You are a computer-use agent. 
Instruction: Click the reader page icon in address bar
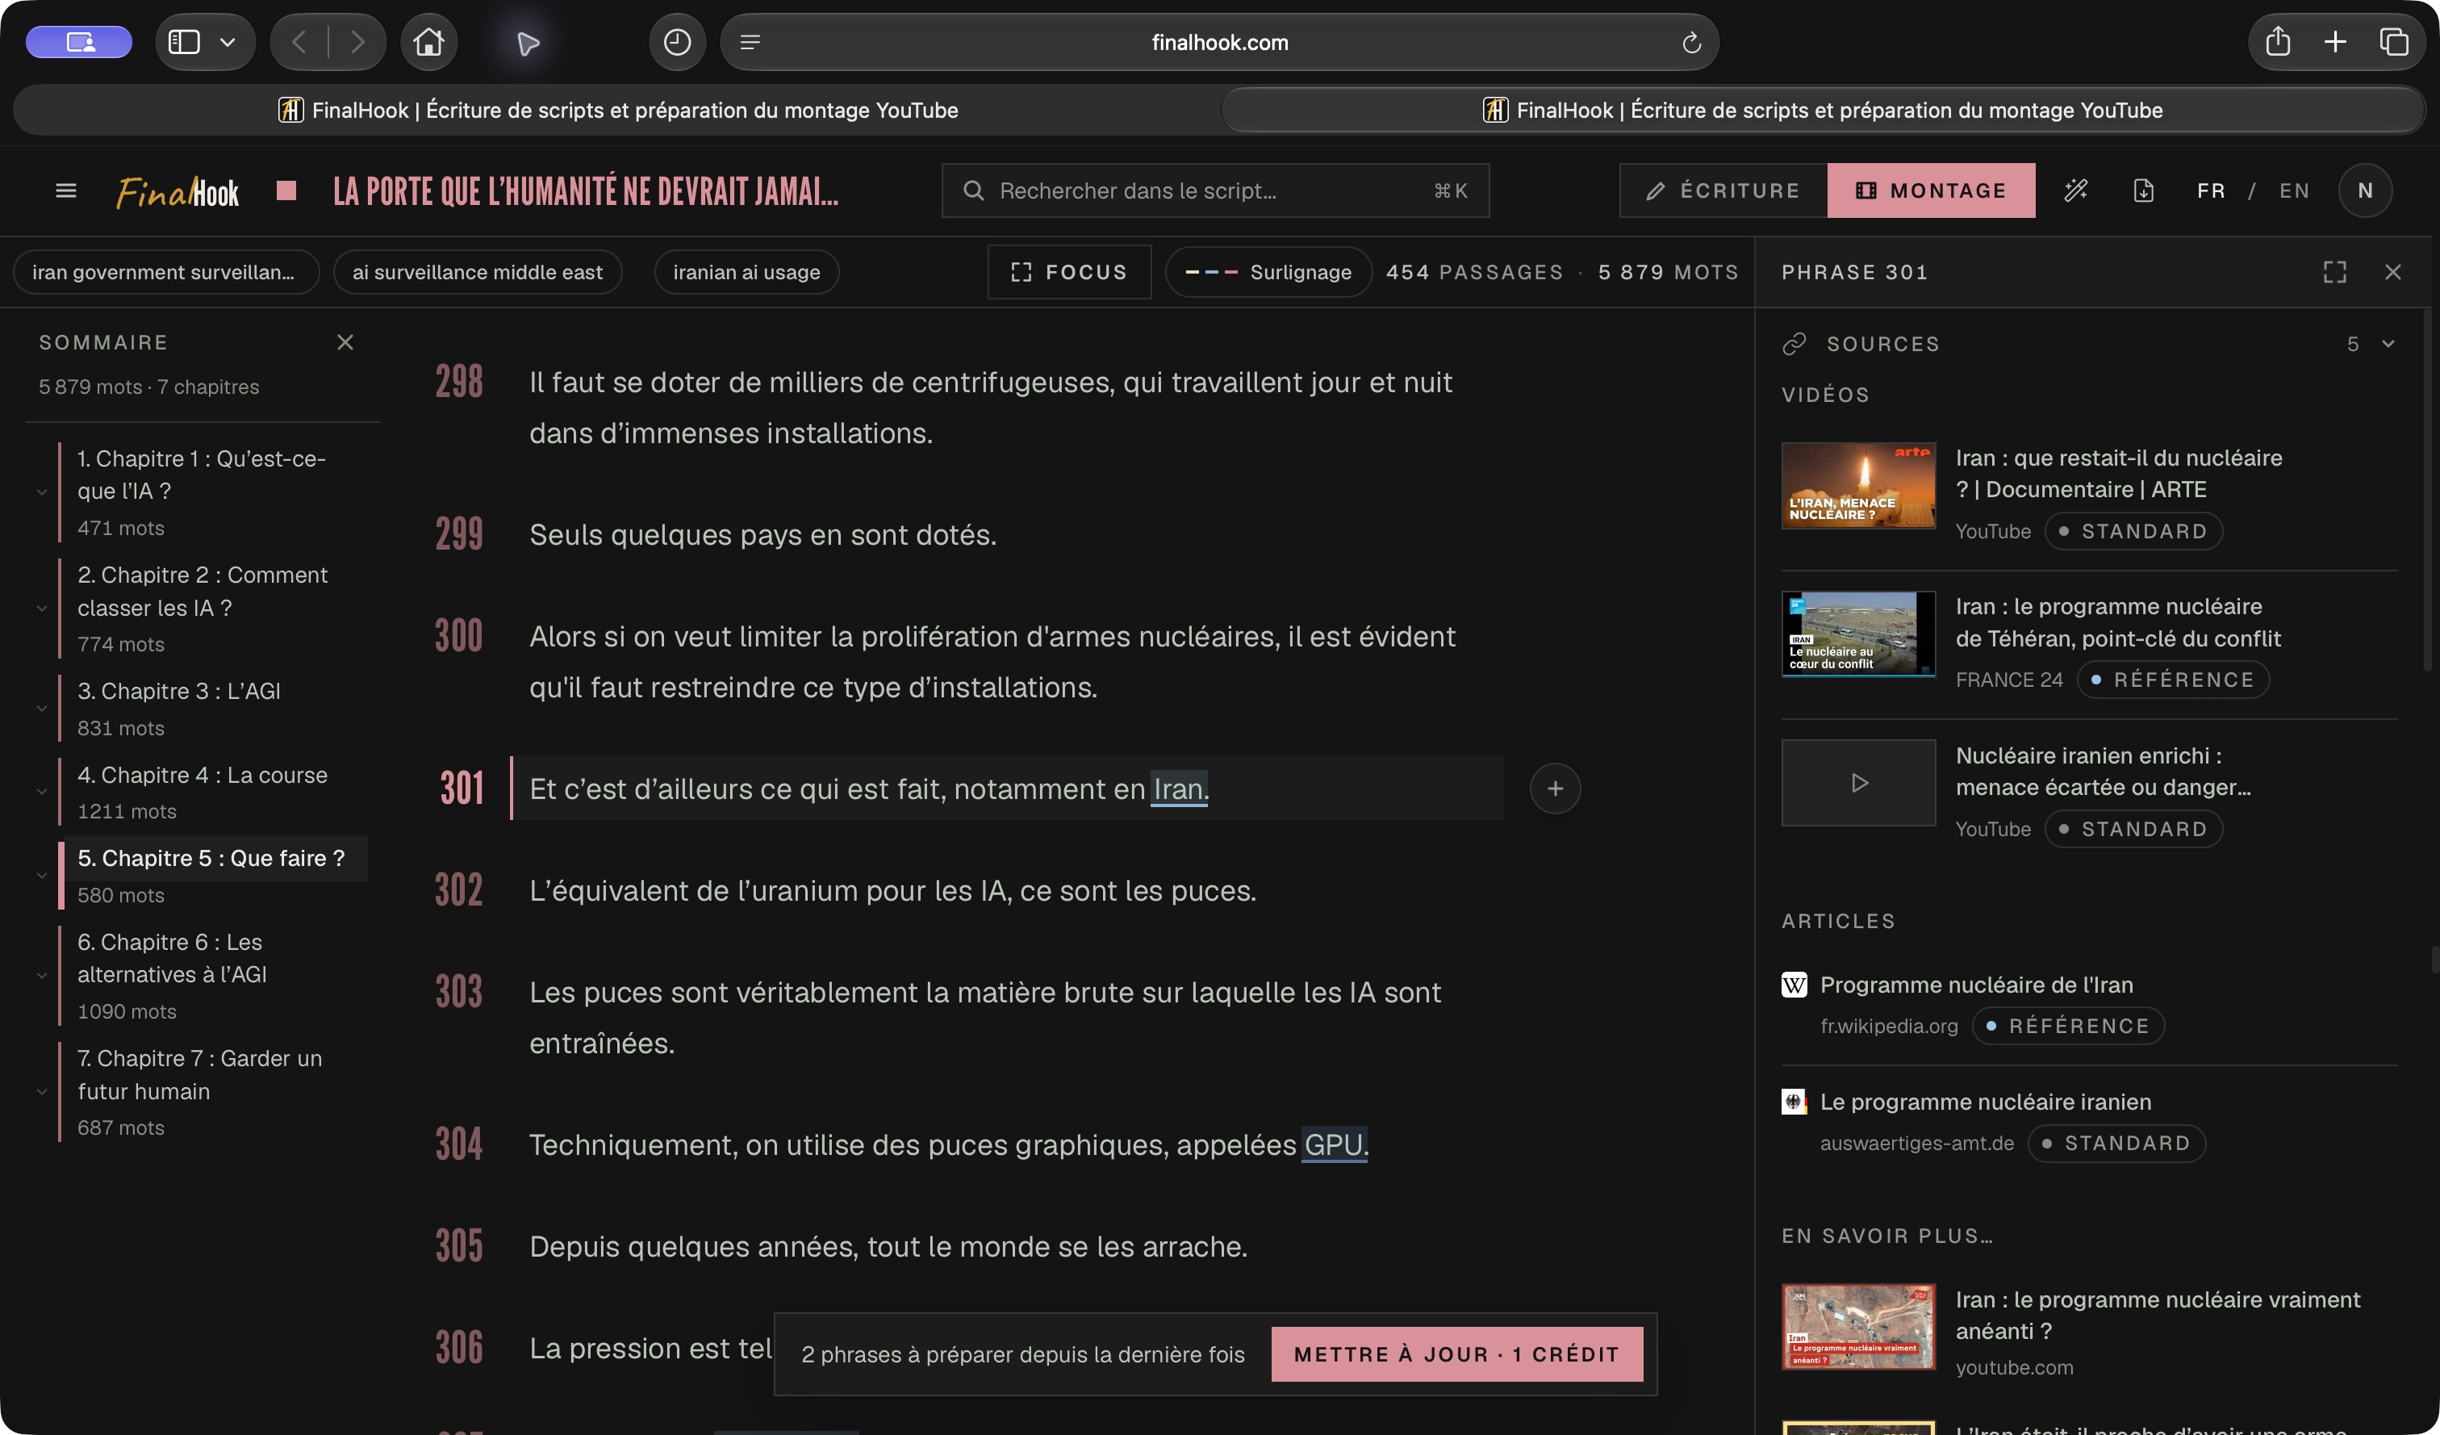[750, 43]
